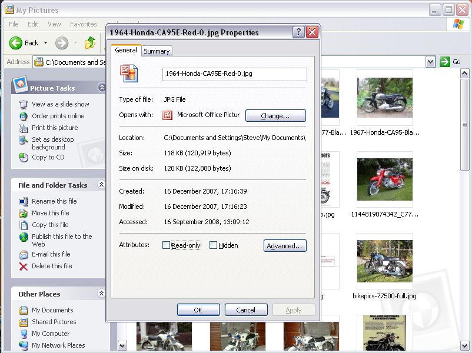Screen dimensions: 472x353
Task: Click the My Computer icon in Other Places
Action: click(24, 334)
